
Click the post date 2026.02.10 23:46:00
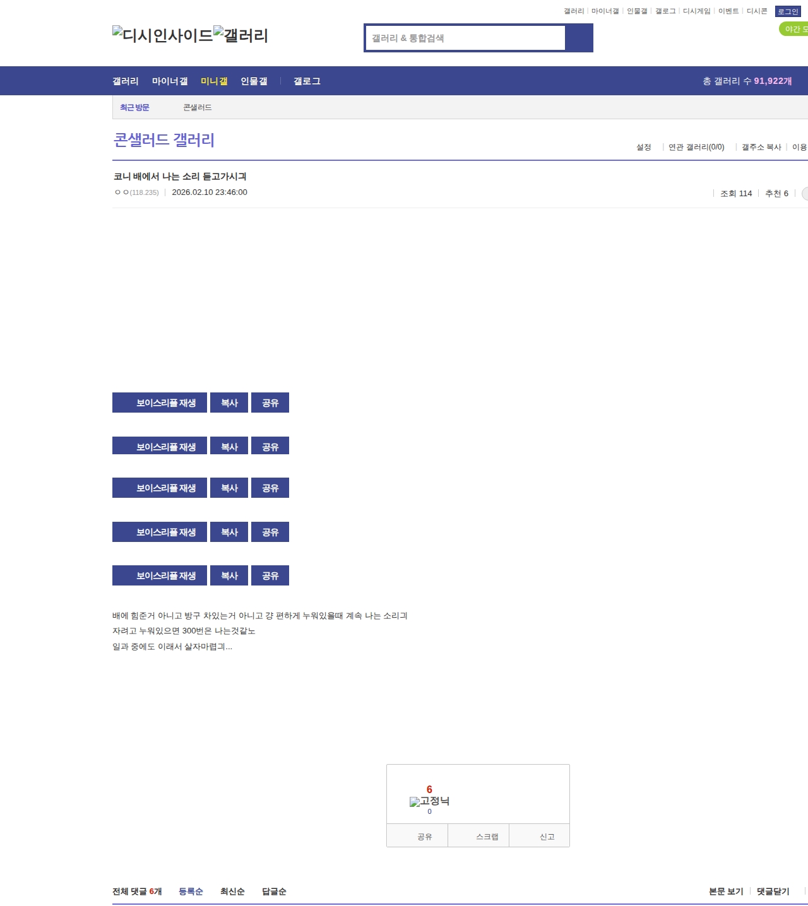[210, 192]
